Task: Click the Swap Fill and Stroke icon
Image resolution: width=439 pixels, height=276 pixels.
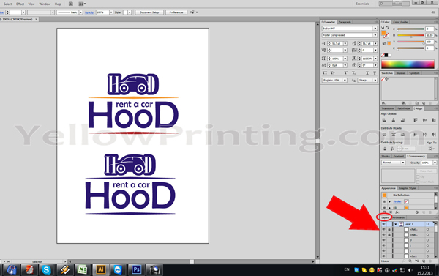Action: (x=388, y=28)
